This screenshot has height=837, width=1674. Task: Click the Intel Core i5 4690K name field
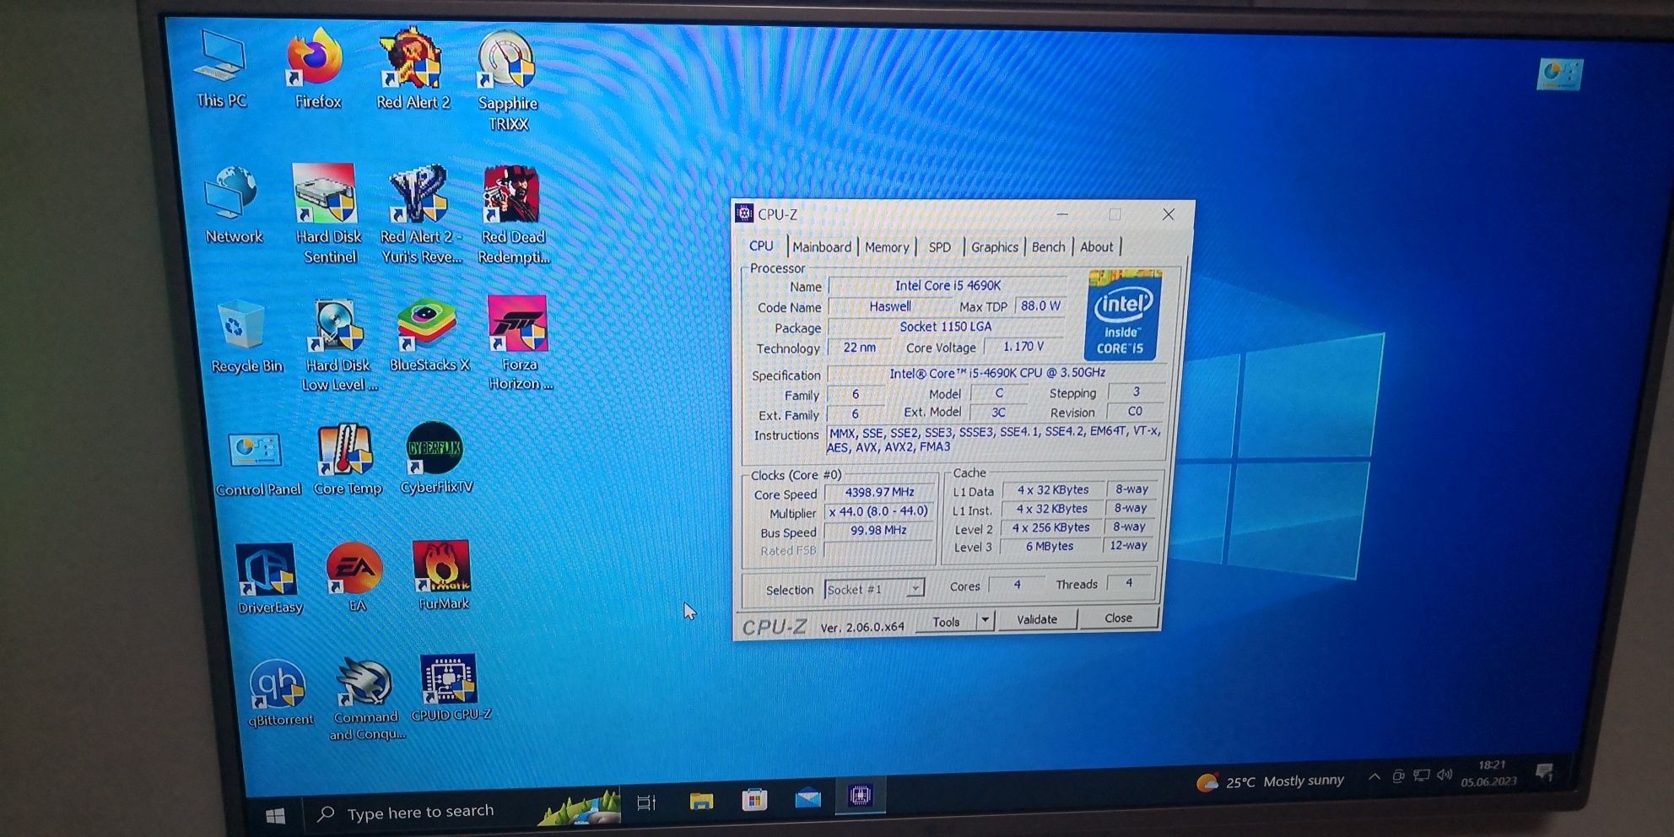948,285
